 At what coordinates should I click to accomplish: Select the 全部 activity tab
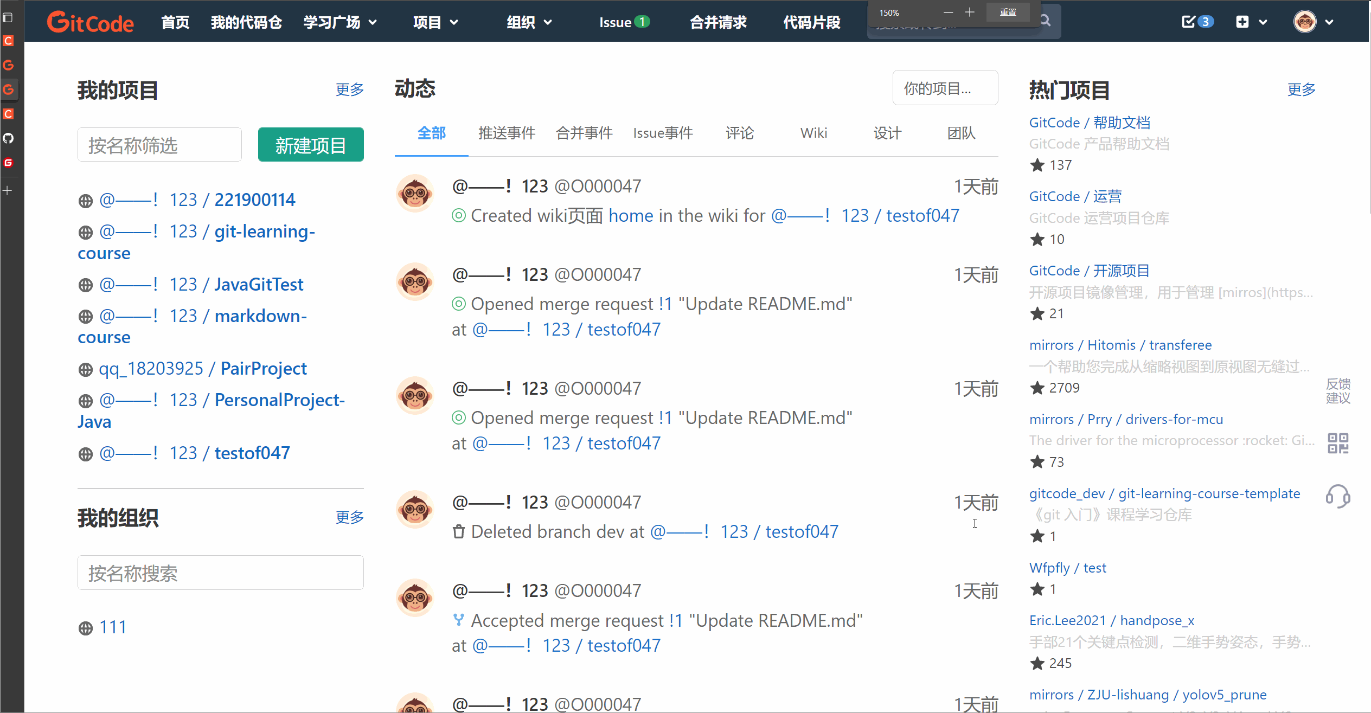pos(432,133)
